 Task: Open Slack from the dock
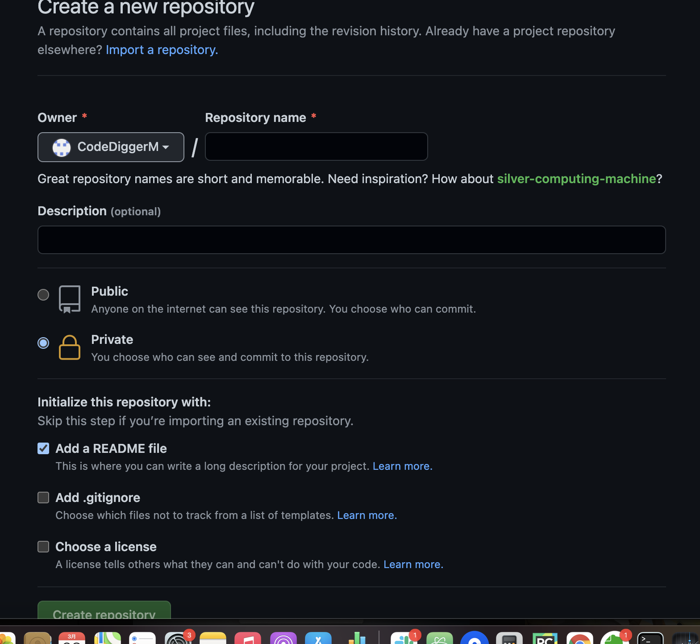[x=404, y=638]
